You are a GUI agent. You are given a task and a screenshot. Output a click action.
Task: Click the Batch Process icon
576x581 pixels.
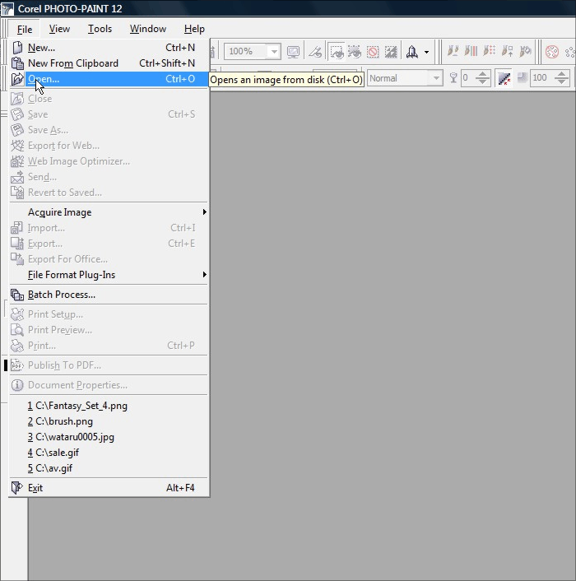tap(17, 295)
